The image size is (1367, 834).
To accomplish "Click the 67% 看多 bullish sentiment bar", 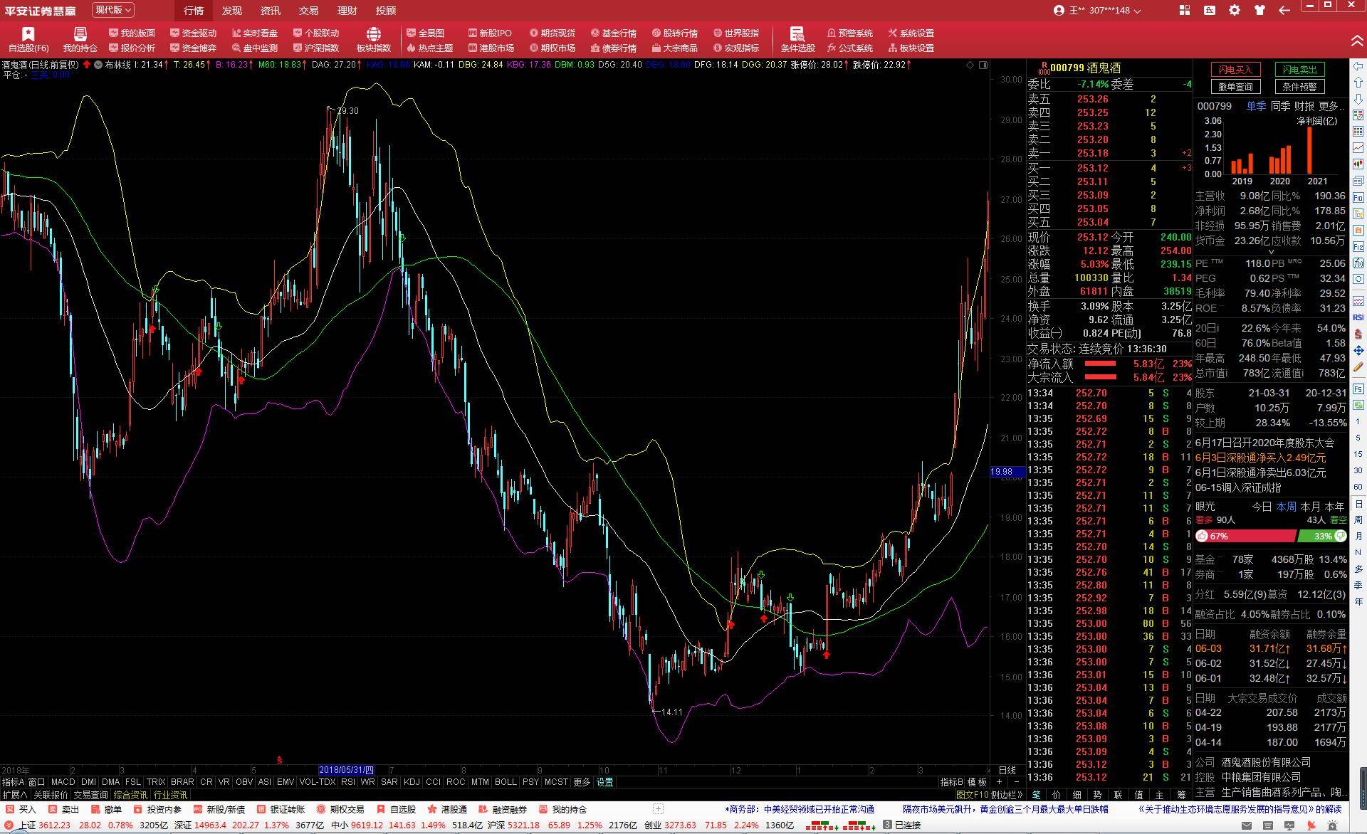I will tap(1245, 536).
